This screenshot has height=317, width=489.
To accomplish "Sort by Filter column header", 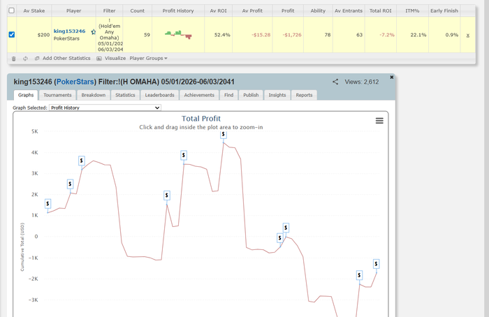I will 109,10.
